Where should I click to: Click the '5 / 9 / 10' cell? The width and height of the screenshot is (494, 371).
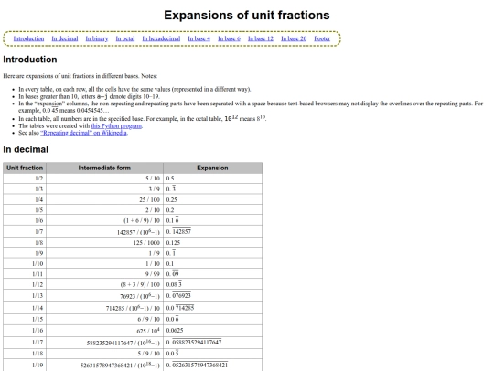pyautogui.click(x=104, y=354)
